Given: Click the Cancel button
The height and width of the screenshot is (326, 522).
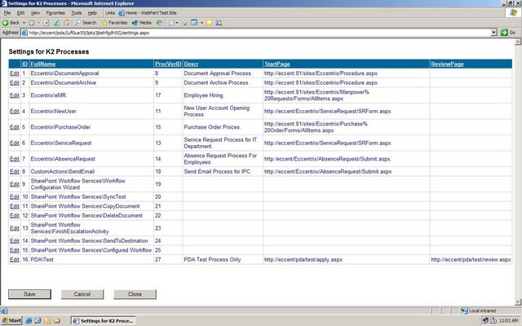Looking at the screenshot, I should click(82, 294).
